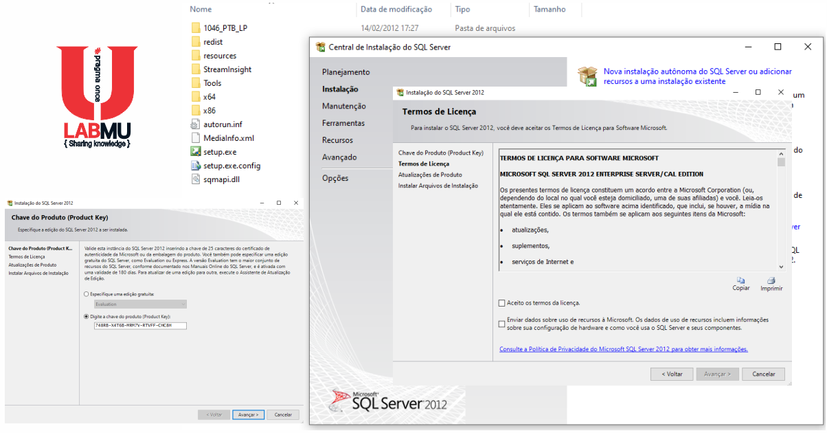827x433 pixels.
Task: Select the Tools folder icon
Action: click(x=195, y=83)
